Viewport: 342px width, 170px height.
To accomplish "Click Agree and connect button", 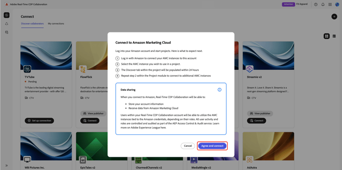I will (212, 146).
